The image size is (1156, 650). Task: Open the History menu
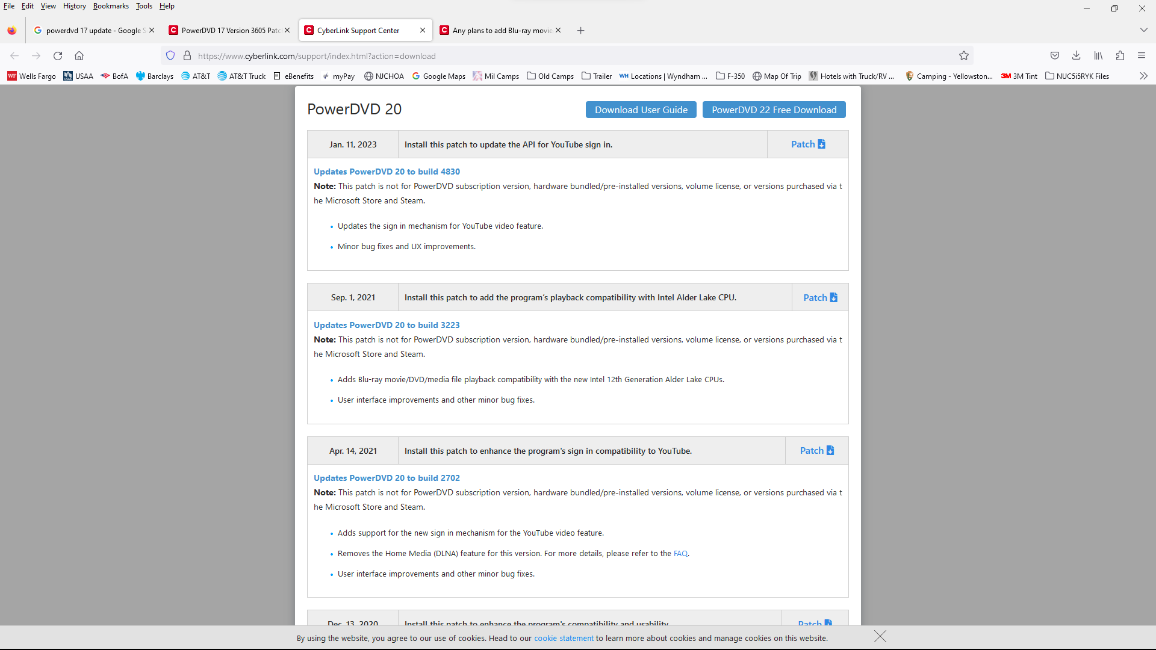tap(75, 6)
